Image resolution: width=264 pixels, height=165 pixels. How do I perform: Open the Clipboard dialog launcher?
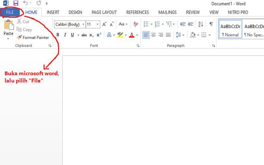tap(50, 46)
